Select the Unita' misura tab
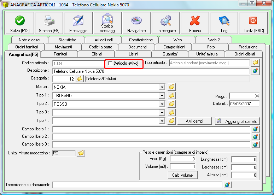The image size is (274, 195). (207, 54)
